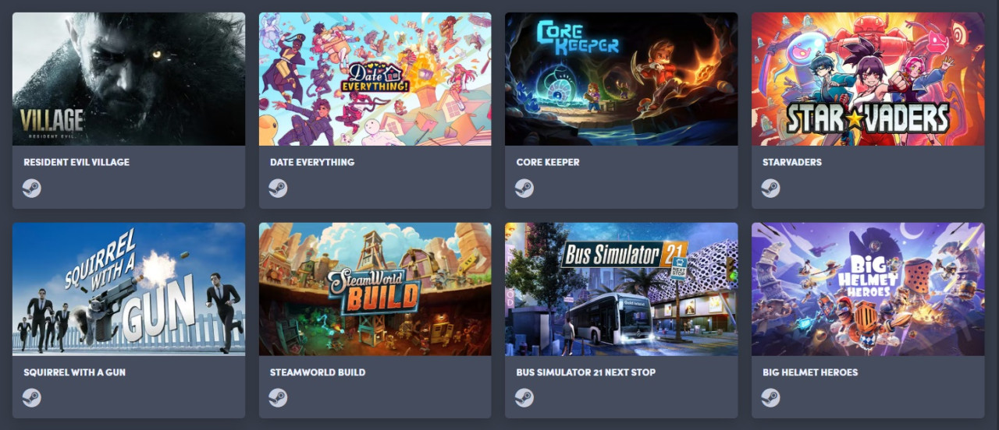999x430 pixels.
Task: Open the Resident Evil Village cover image
Action: coord(129,79)
